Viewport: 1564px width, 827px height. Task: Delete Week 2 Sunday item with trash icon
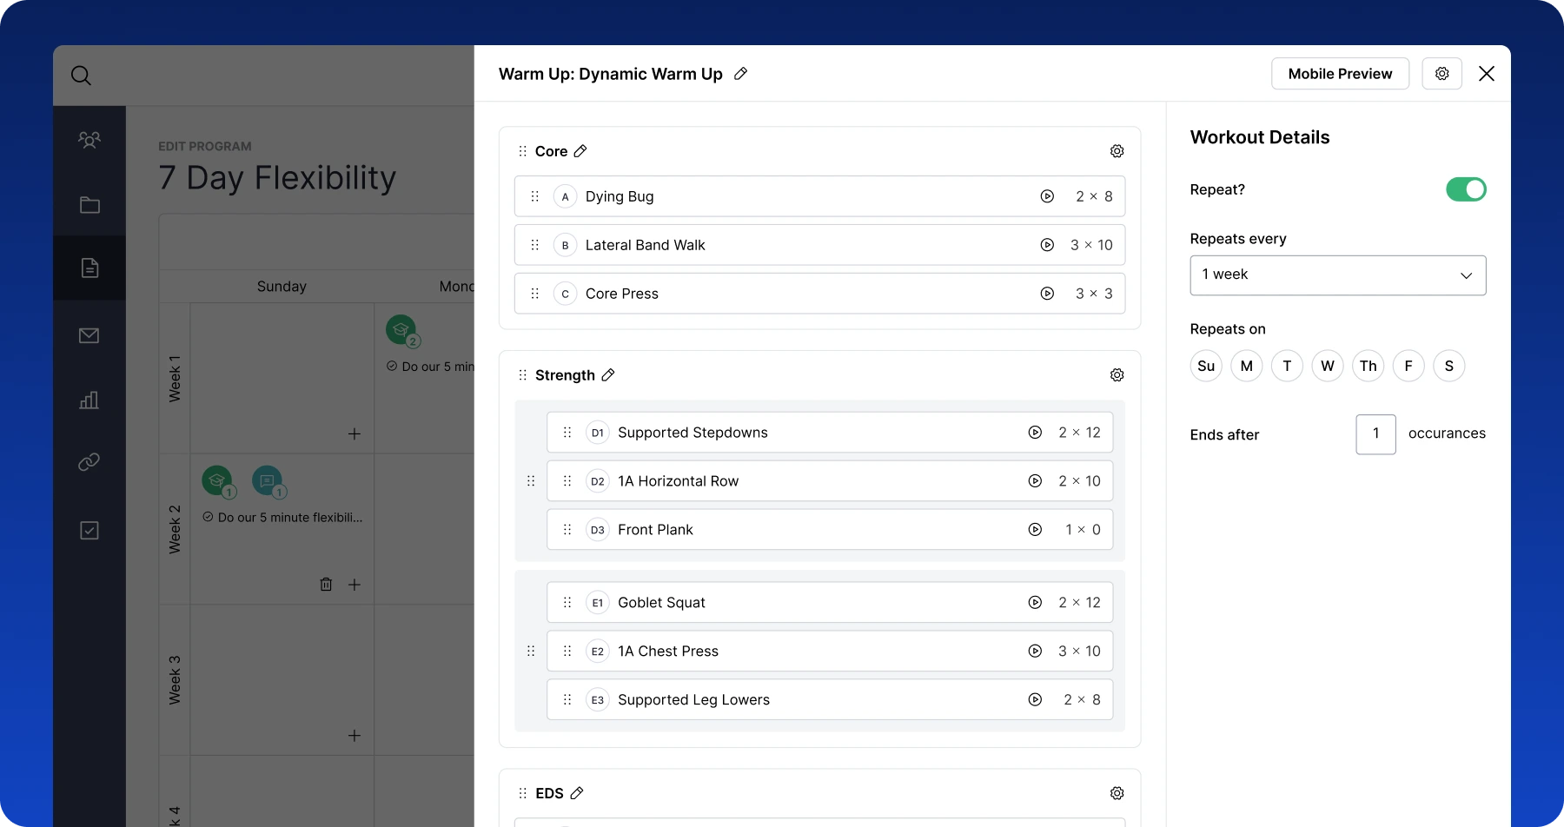(326, 585)
